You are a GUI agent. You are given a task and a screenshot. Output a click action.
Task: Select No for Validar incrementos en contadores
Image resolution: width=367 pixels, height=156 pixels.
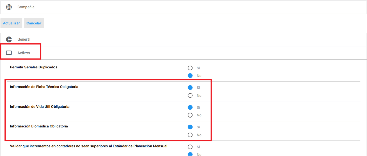pyautogui.click(x=190, y=154)
